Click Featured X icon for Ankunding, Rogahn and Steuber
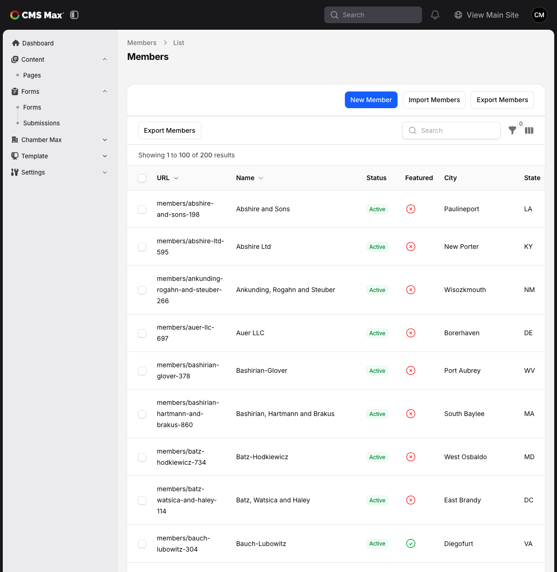 411,290
